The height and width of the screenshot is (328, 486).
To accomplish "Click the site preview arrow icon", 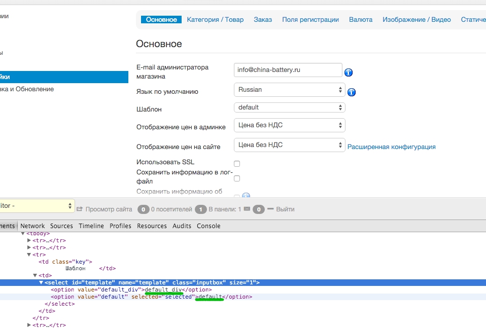I will coord(80,209).
